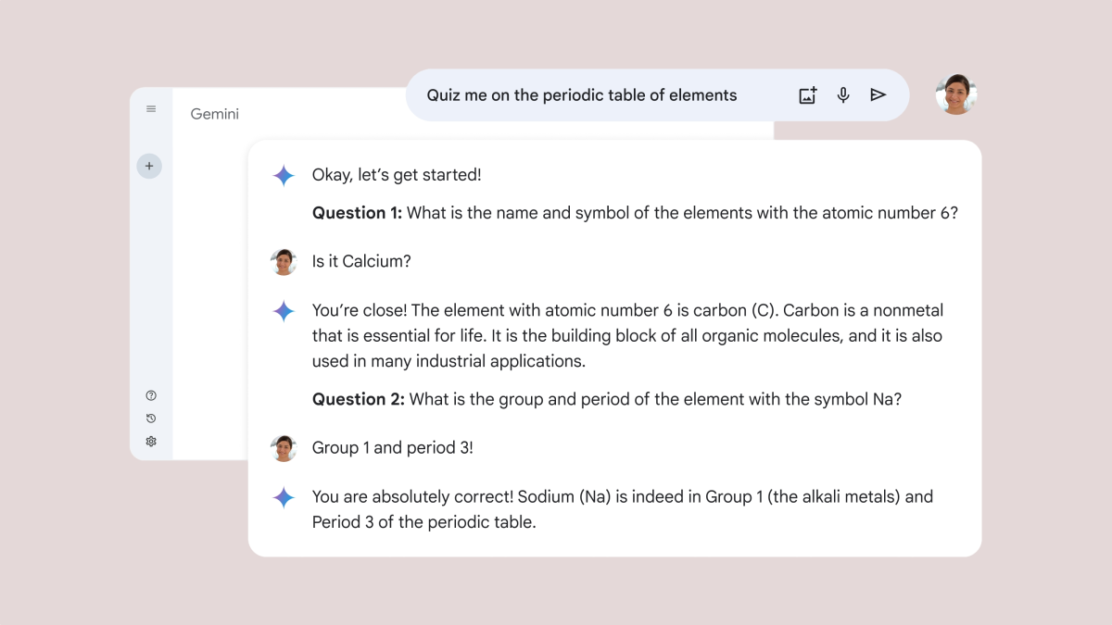Open the settings gear icon
Screen dimensions: 1112x625
pyautogui.click(x=151, y=442)
